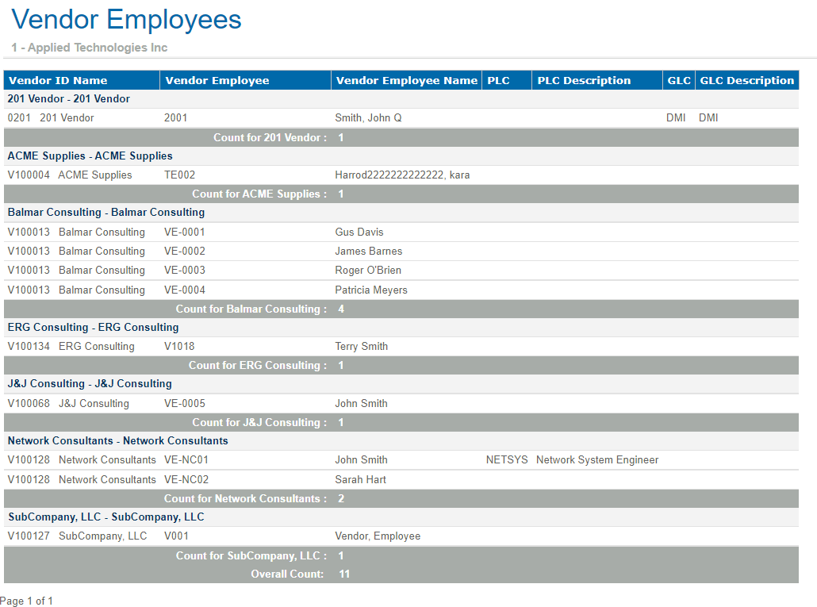
Task: Click the GLC Description column header
Action: tap(746, 80)
